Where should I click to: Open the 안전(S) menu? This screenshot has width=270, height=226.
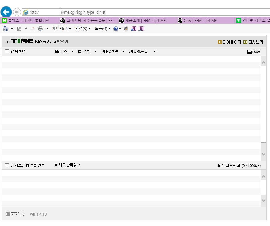point(83,29)
